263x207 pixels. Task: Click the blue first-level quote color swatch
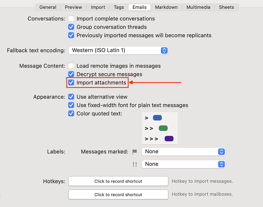157,118
